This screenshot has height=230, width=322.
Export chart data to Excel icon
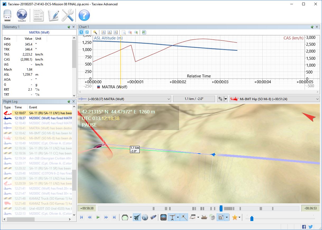click(x=144, y=32)
